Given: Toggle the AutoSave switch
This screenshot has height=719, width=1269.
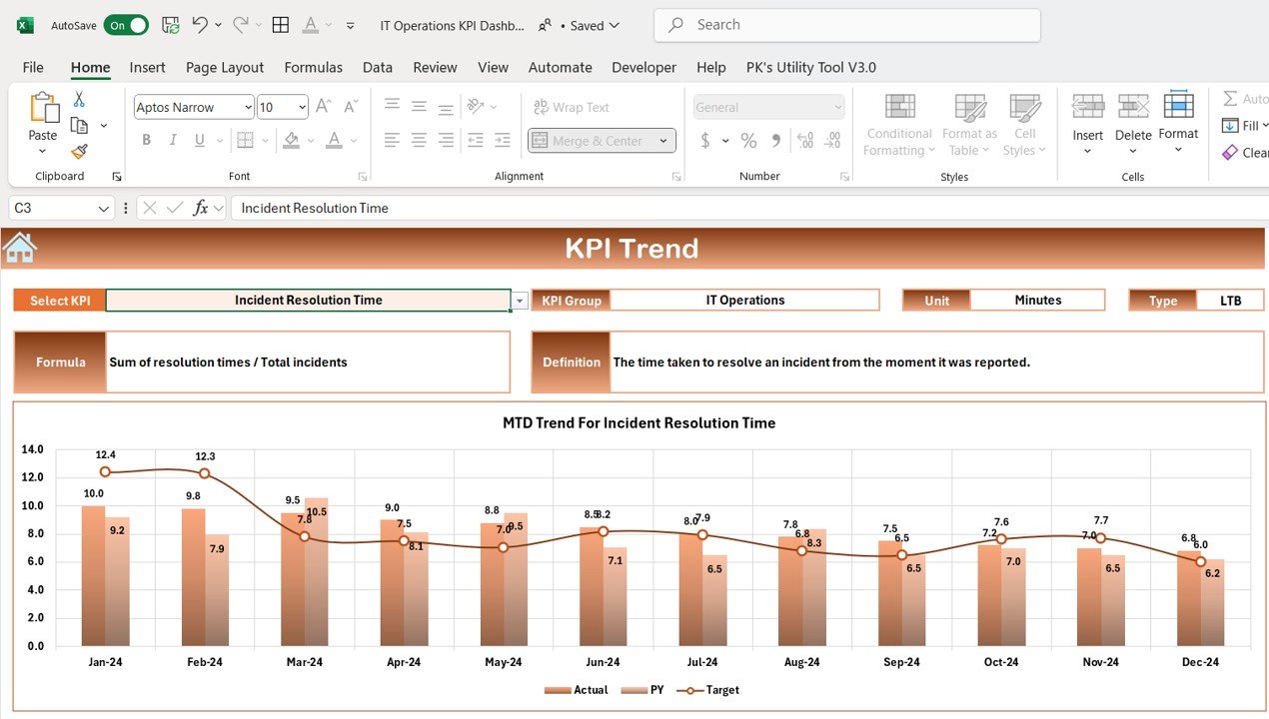Looking at the screenshot, I should click(x=126, y=25).
